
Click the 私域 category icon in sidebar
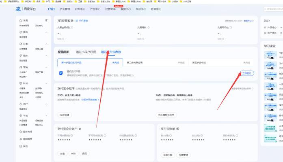coord(21,83)
